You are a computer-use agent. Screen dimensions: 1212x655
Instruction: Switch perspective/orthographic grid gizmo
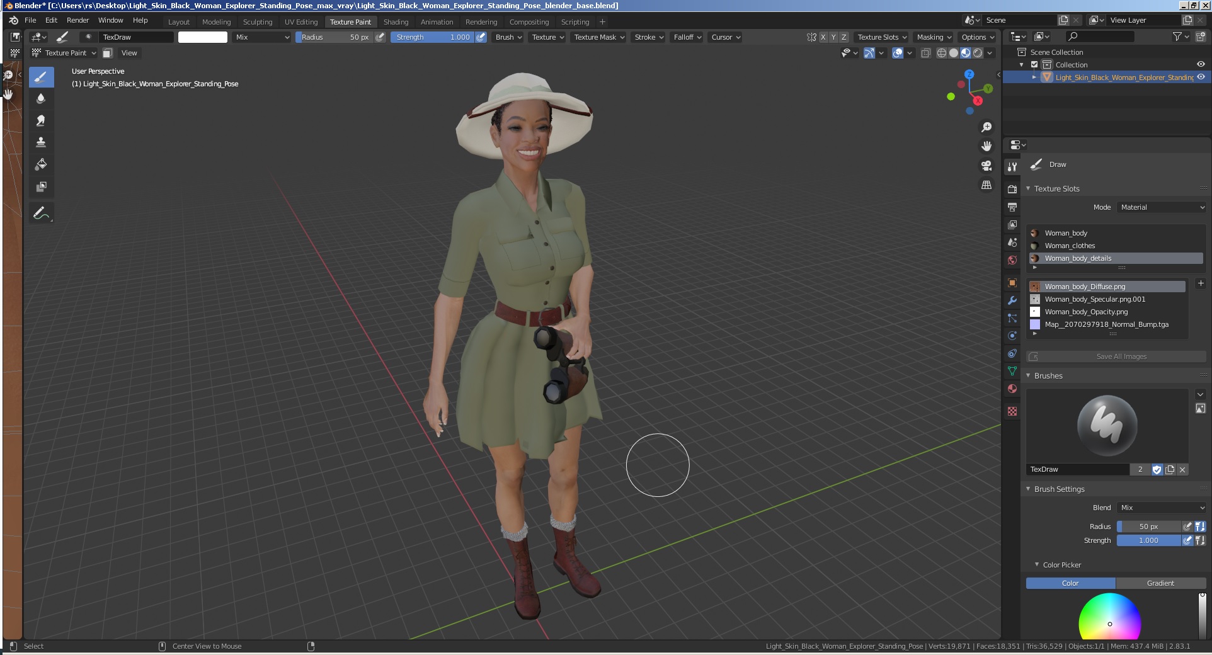pos(986,185)
